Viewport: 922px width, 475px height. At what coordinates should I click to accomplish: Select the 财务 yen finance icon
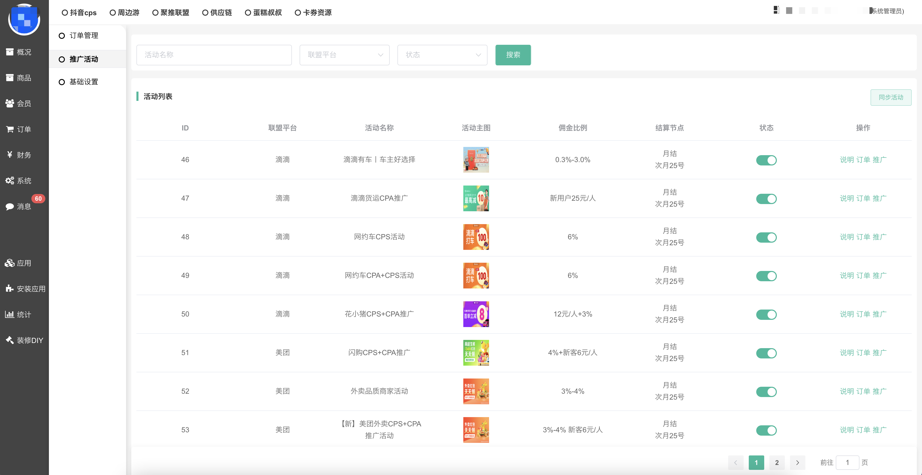(10, 155)
